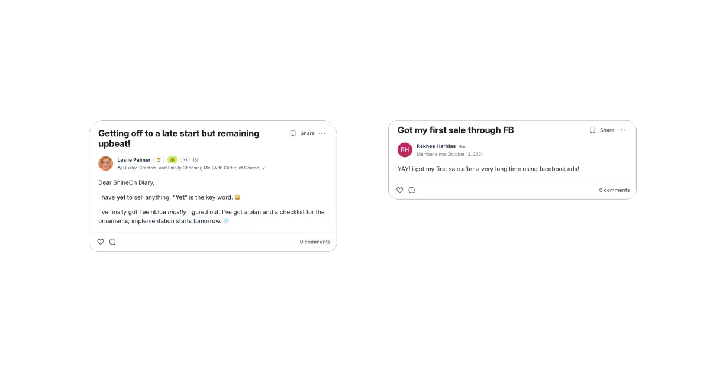Bookmark the 'Got my first sale' post
Screen dimensions: 710x372
[592, 130]
